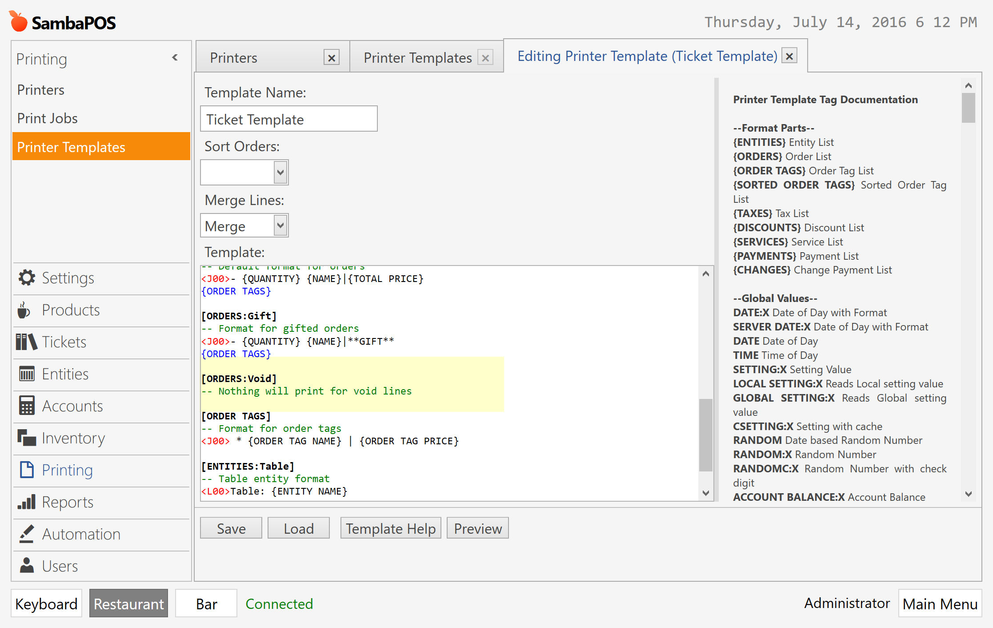Screen dimensions: 993x628
Task: Click the Automation pencil icon
Action: pos(27,534)
